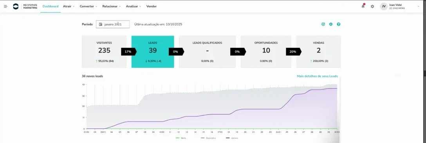Switch to the Dashboard tab
The image size is (426, 143).
pos(51,6)
